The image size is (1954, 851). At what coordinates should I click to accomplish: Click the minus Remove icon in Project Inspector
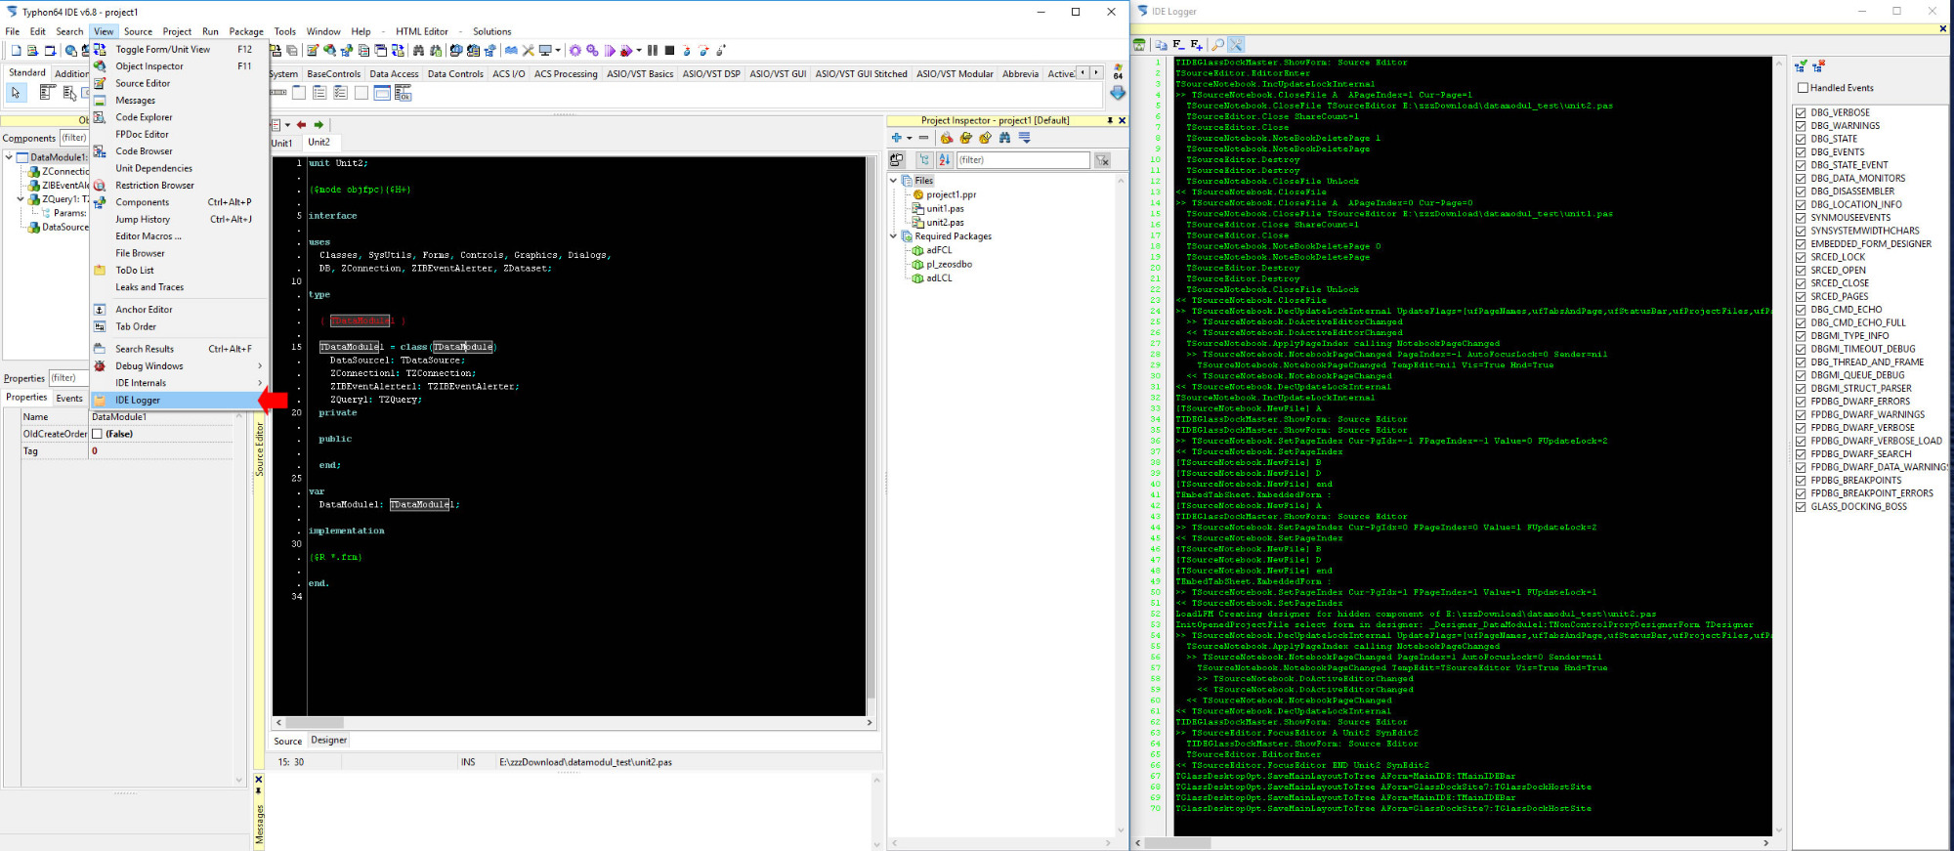coord(923,138)
